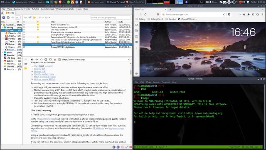
Task: Open the Erlang bookmarks folder in Brave
Action: 140,19
